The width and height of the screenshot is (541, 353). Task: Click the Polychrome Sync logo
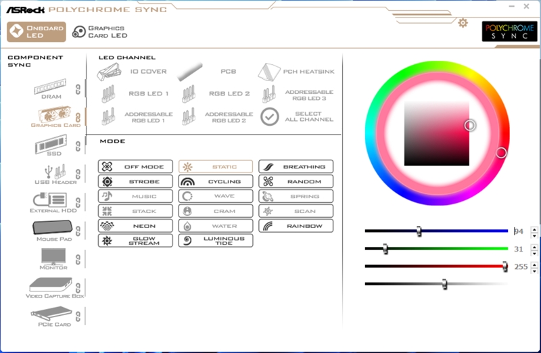point(509,31)
